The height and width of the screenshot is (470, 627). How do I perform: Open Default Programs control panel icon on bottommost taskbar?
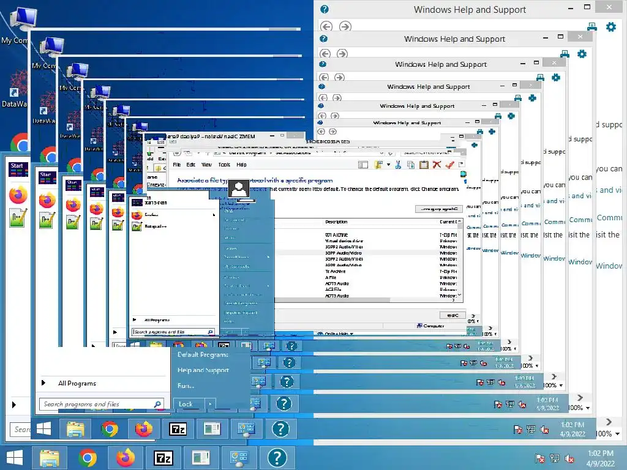pos(239,458)
